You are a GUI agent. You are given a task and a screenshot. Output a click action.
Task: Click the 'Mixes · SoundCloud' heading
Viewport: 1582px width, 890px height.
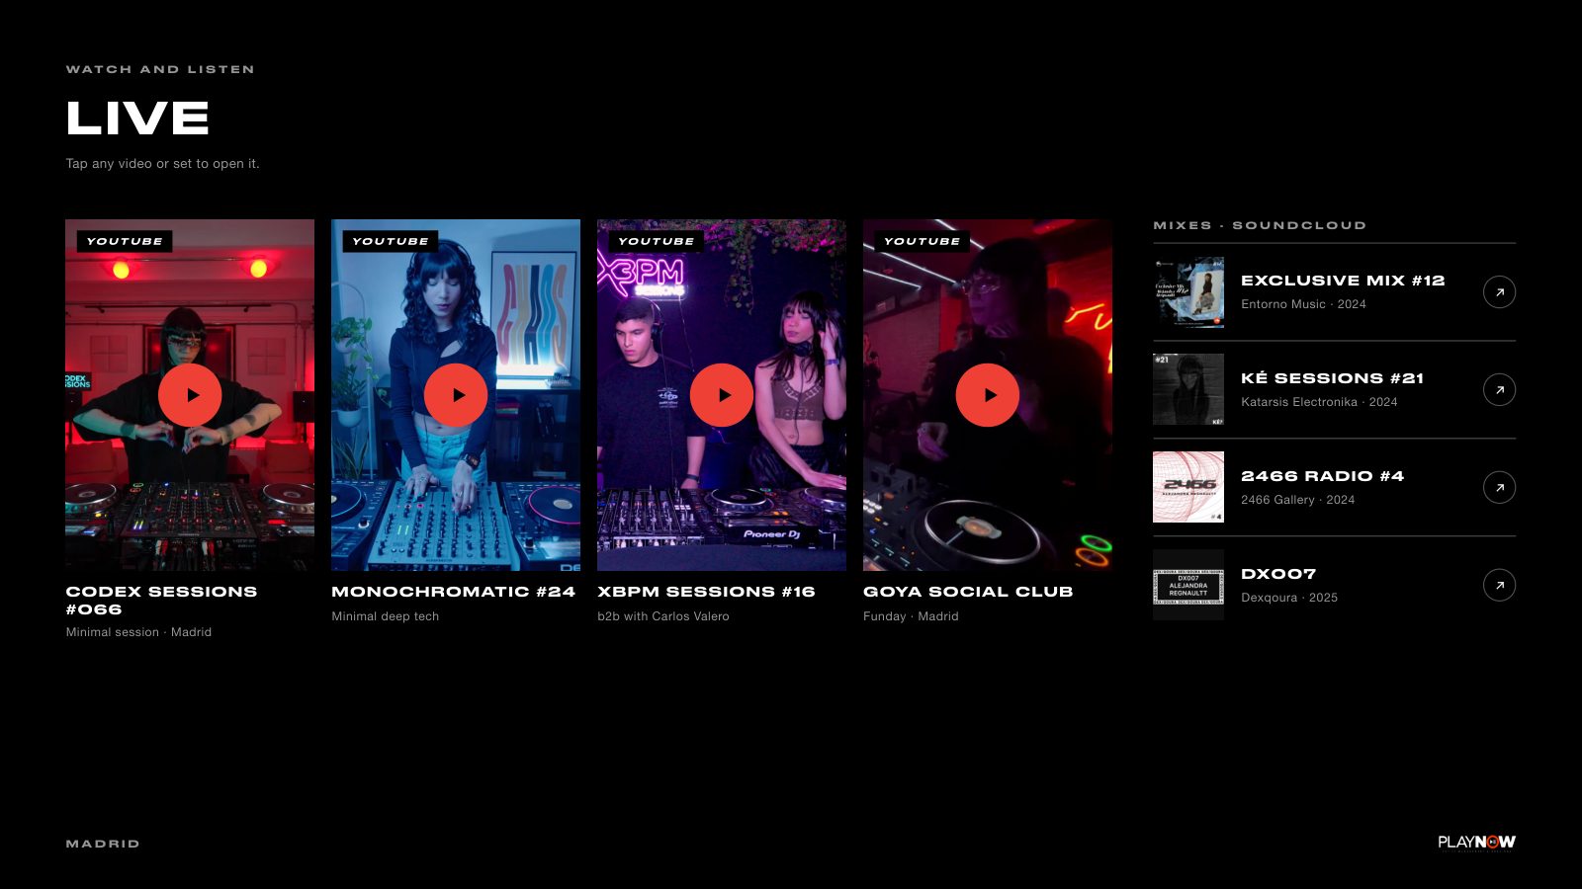(x=1260, y=225)
